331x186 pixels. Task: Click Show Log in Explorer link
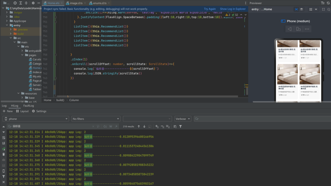pos(233,9)
